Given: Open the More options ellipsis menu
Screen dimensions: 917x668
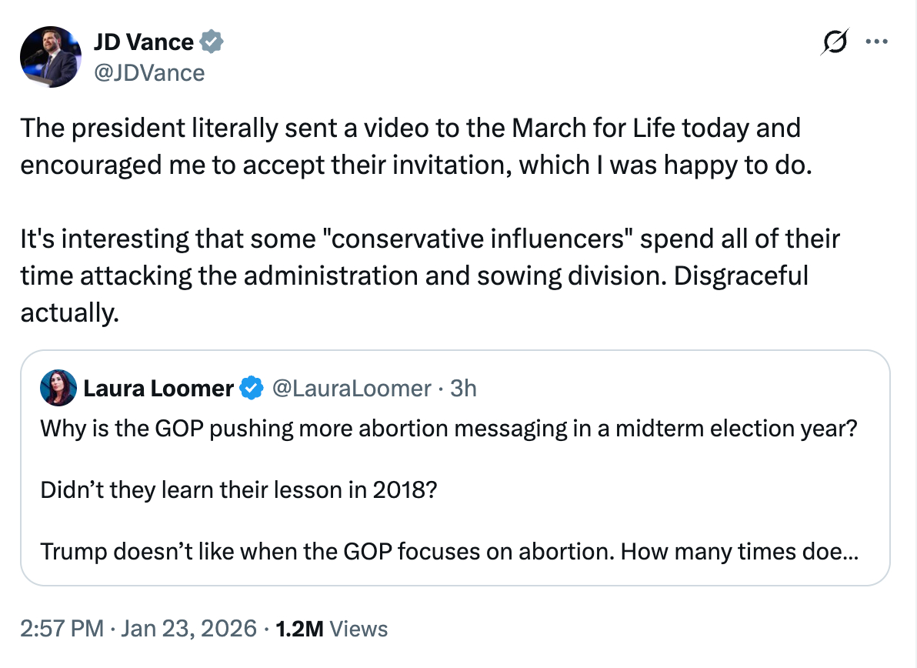Looking at the screenshot, I should coord(877,42).
